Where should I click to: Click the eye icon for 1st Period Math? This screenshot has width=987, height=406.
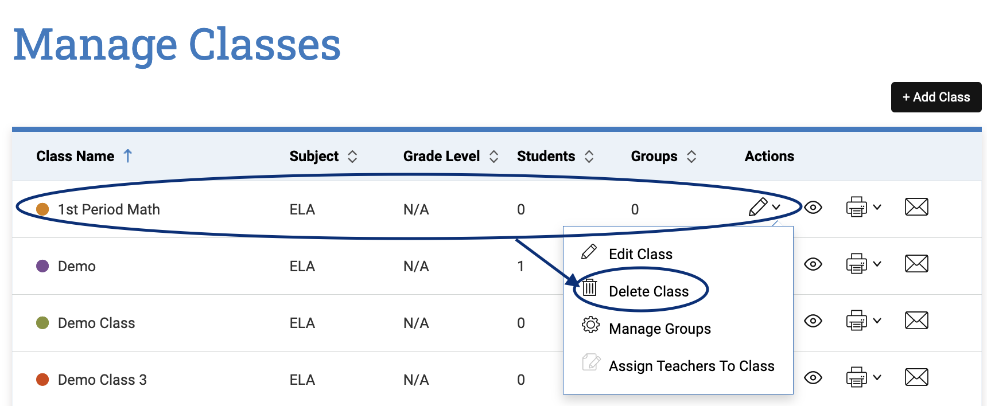(x=813, y=207)
